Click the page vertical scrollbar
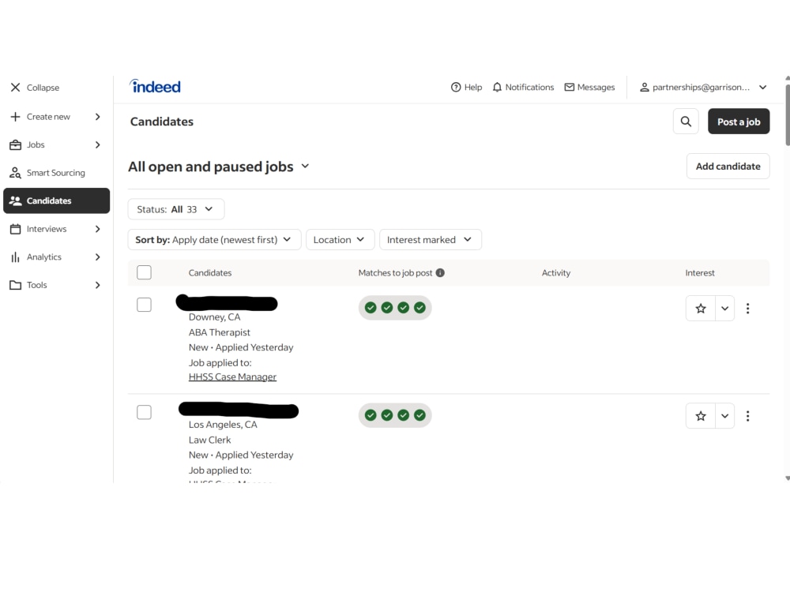790x592 pixels. click(x=787, y=116)
